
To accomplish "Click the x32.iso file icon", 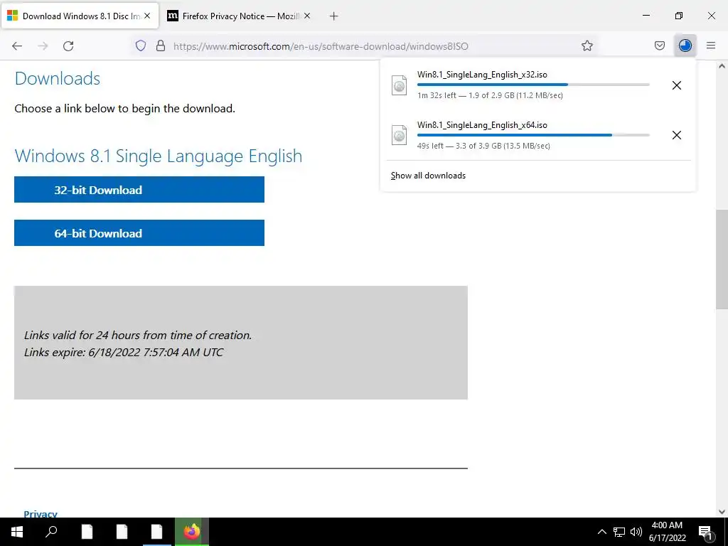I will (x=400, y=85).
